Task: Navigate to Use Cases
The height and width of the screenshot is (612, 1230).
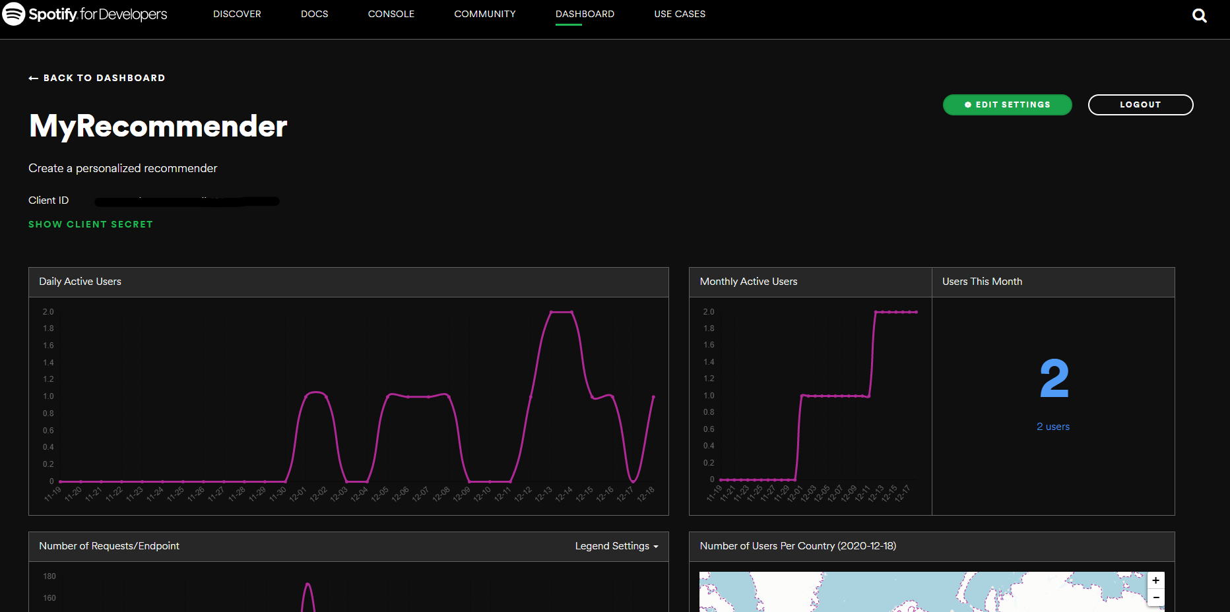Action: click(679, 14)
